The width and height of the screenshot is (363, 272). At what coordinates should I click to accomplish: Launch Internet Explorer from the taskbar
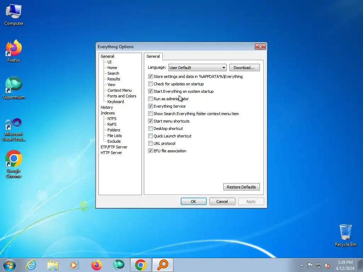click(31, 265)
